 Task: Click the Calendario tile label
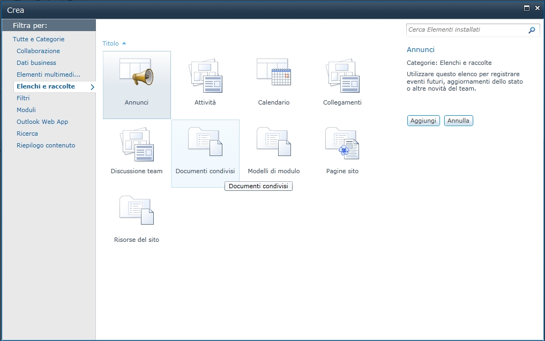pyautogui.click(x=274, y=102)
